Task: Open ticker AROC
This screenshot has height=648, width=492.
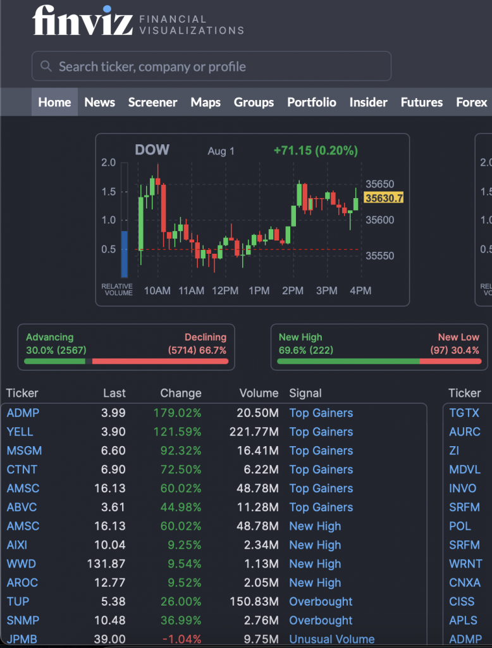Action: click(x=22, y=583)
